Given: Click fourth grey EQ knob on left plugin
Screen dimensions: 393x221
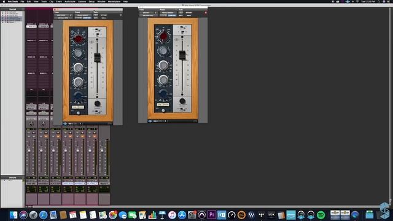Looking at the screenshot, I should point(78,82).
